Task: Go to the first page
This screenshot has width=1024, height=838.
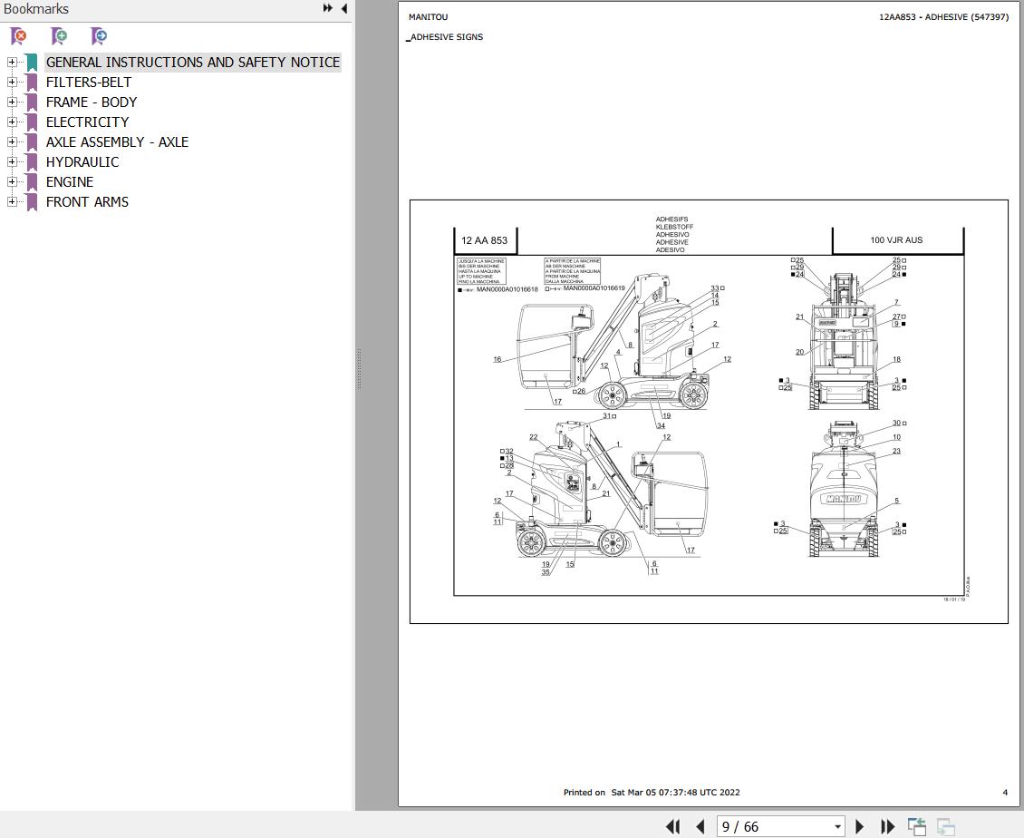Action: click(x=672, y=827)
